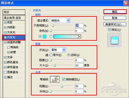129x98 pixels.
Task: Uncheck the 投影 style checkbox
Action: [x=5, y=23]
